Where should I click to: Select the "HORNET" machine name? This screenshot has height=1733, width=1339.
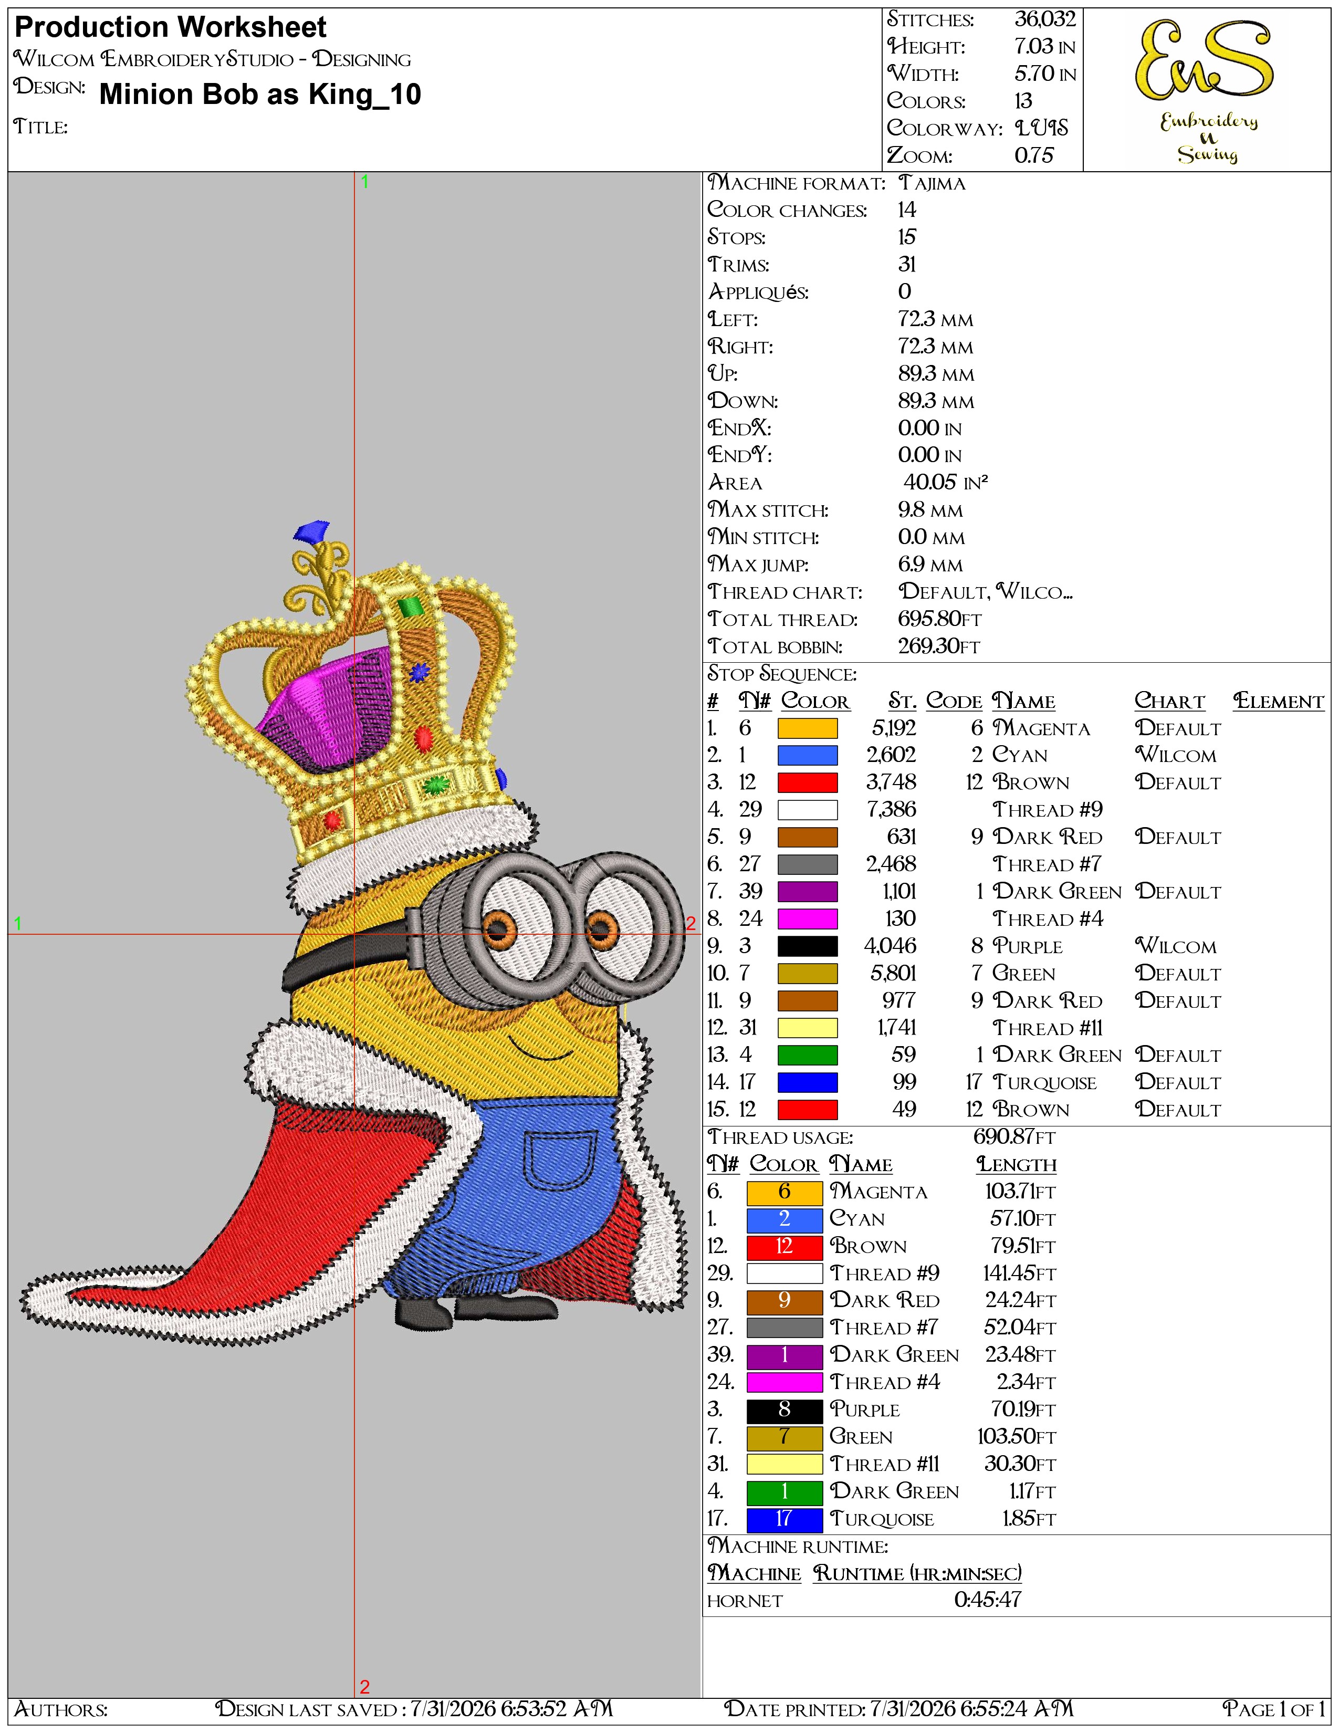click(x=745, y=1601)
